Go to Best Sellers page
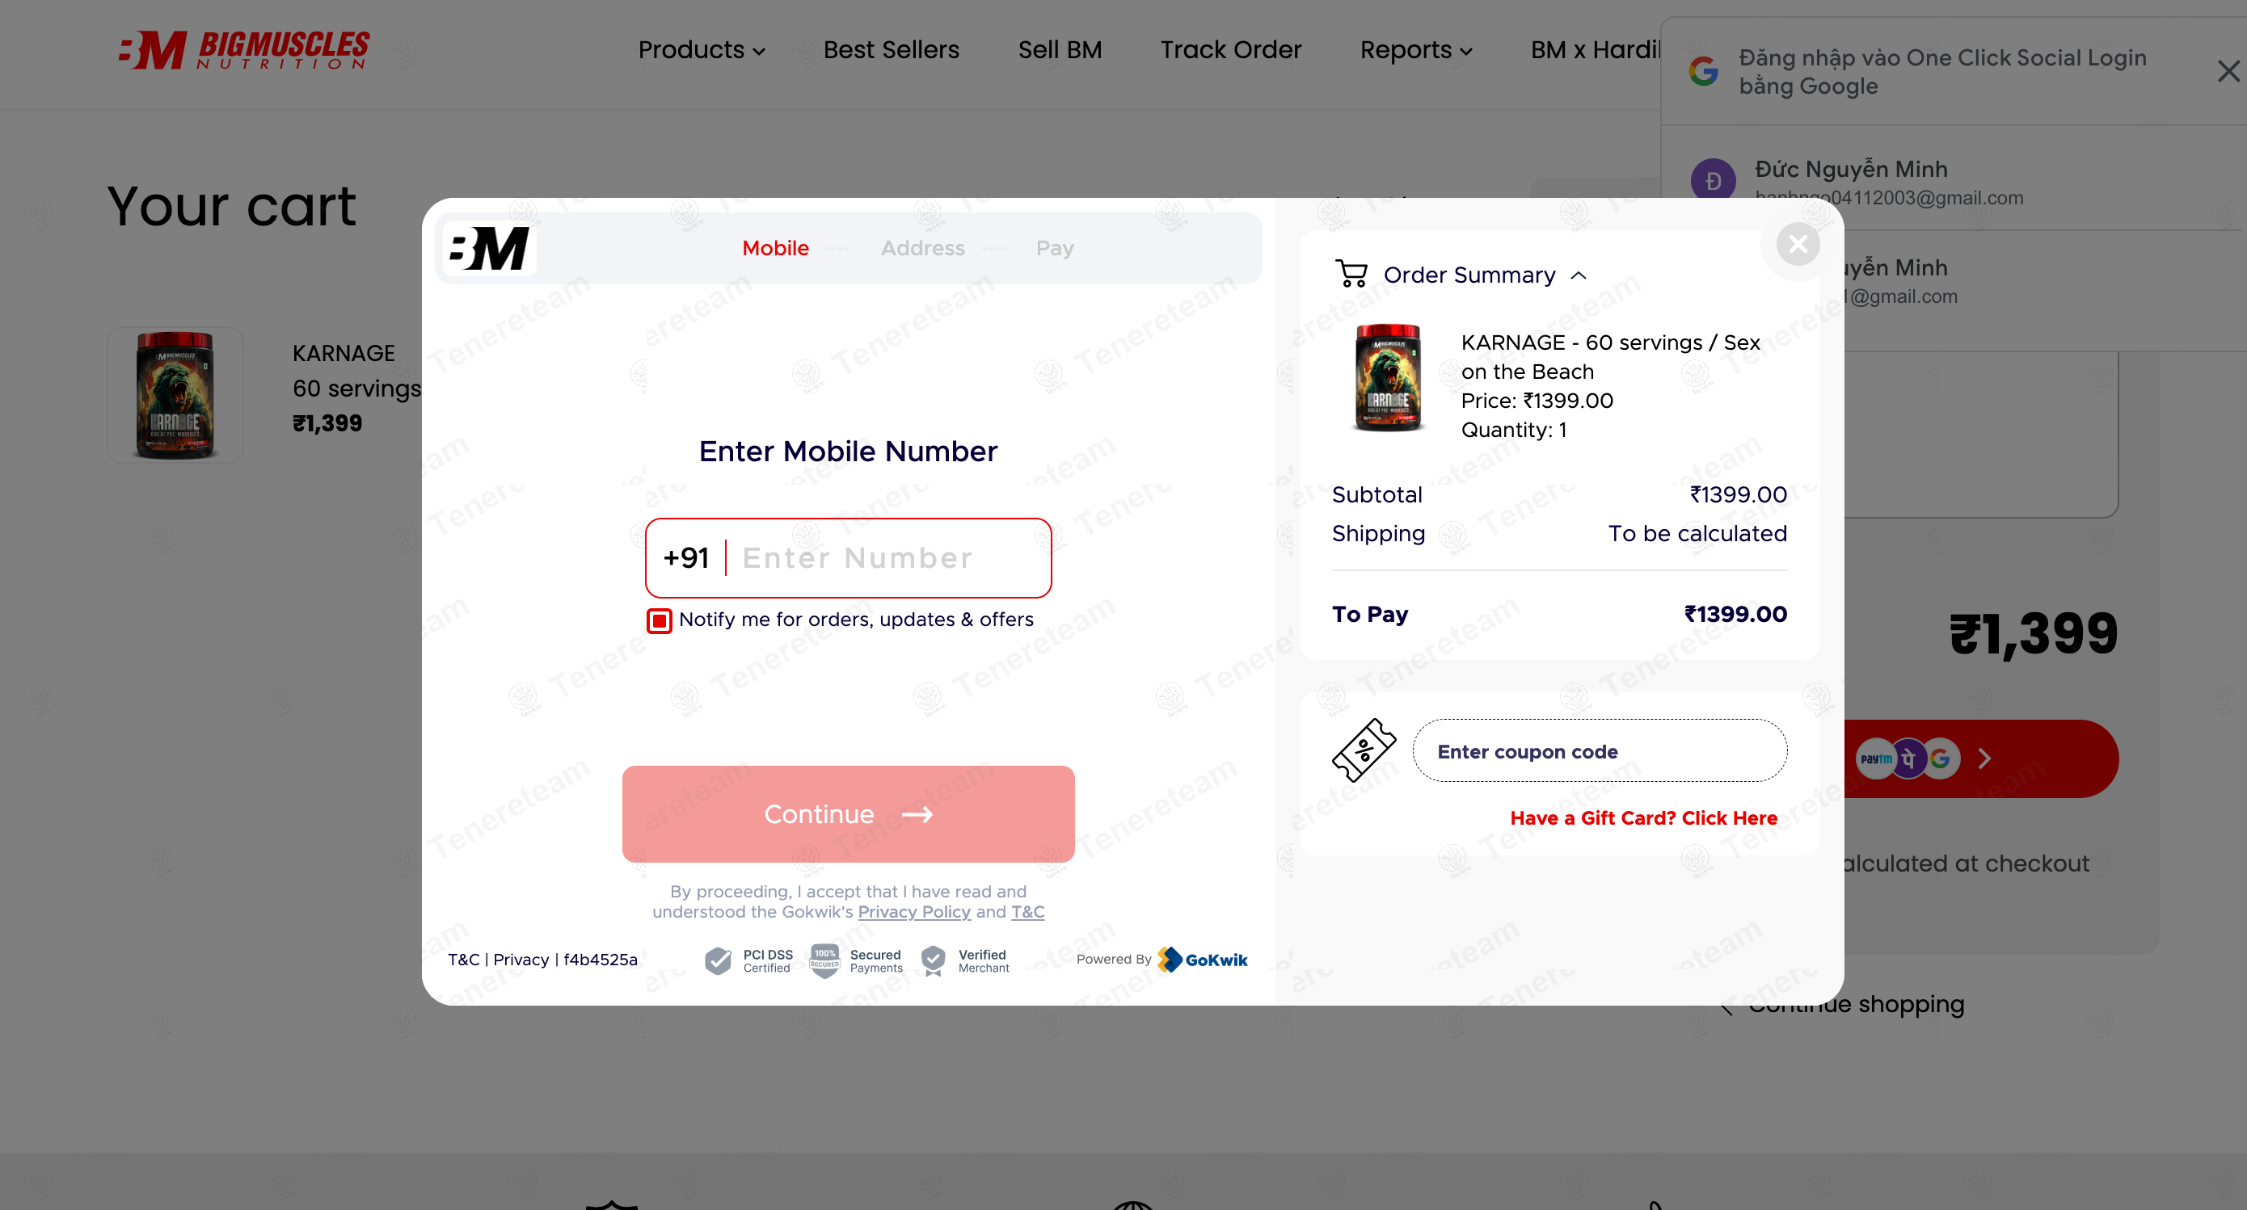Viewport: 2247px width, 1210px height. click(x=891, y=51)
